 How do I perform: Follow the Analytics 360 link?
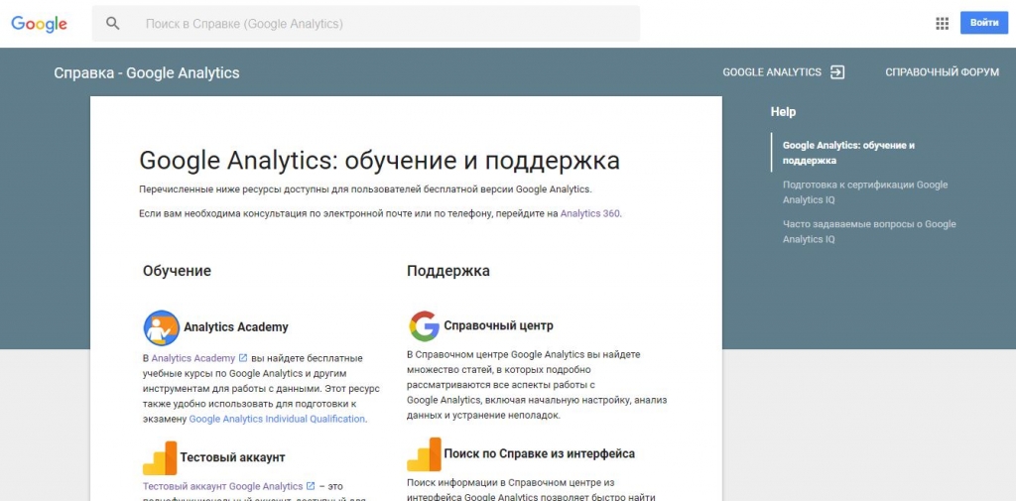(x=589, y=213)
